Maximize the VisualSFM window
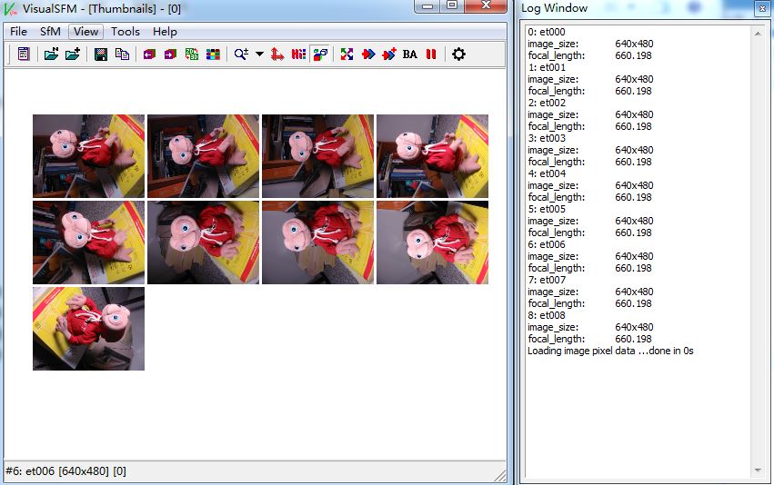This screenshot has height=485, width=774. click(x=452, y=6)
